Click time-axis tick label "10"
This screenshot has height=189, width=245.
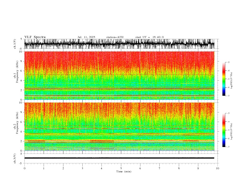coord(217,168)
